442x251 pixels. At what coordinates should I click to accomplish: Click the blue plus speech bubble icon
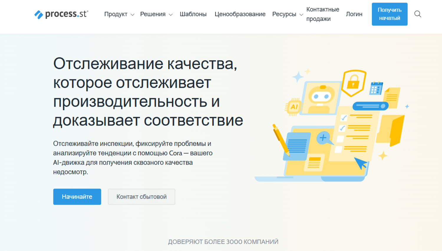click(323, 138)
